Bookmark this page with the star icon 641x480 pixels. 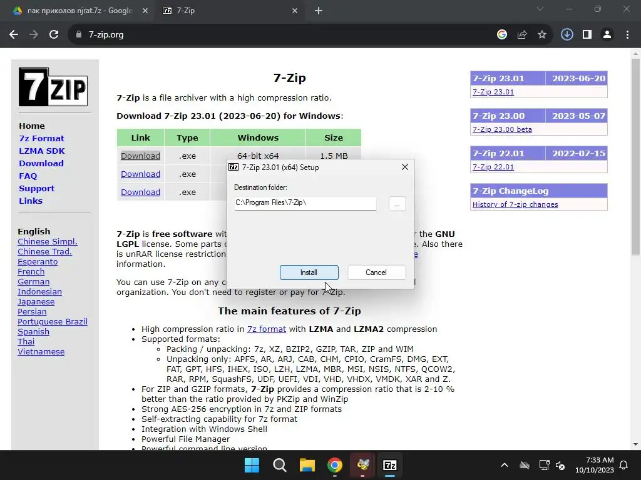click(x=542, y=35)
